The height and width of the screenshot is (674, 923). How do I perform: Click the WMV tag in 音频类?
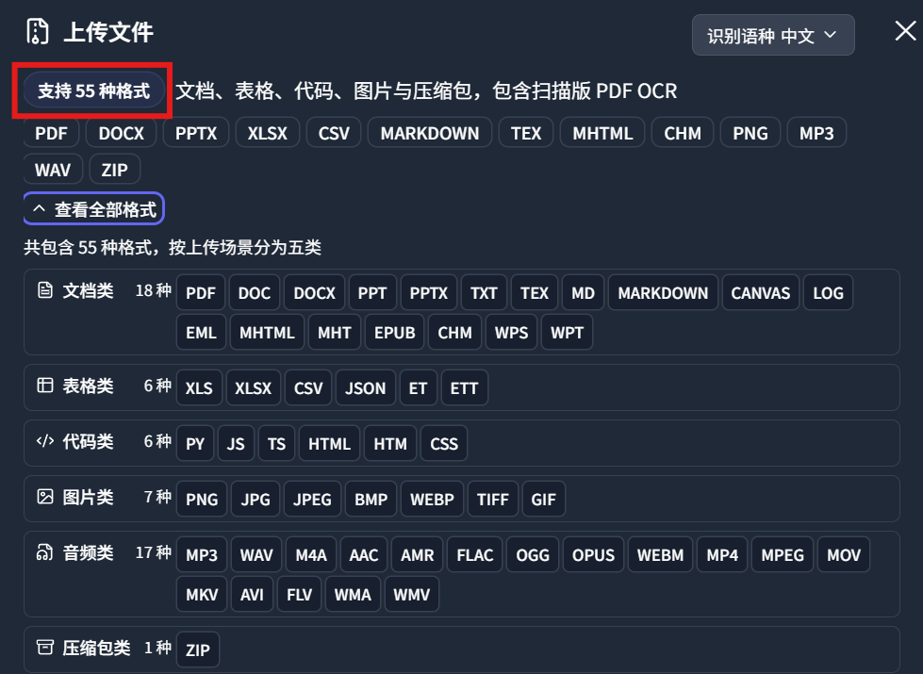[x=411, y=595]
